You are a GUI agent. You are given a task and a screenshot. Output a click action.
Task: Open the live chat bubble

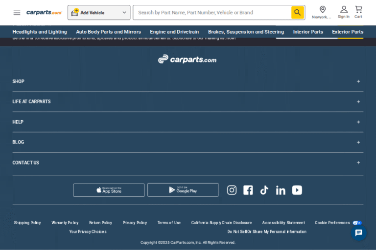[x=358, y=232]
